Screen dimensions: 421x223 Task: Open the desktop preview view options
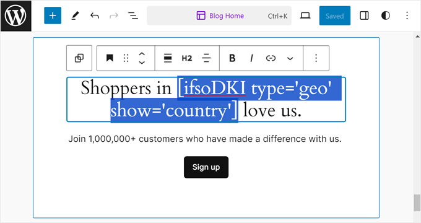305,16
